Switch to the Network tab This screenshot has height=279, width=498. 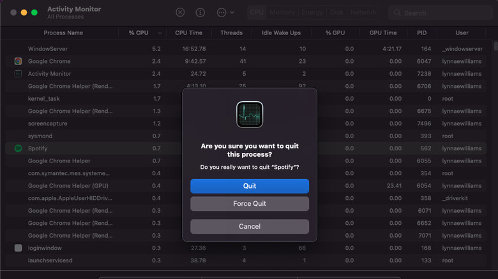tap(363, 12)
